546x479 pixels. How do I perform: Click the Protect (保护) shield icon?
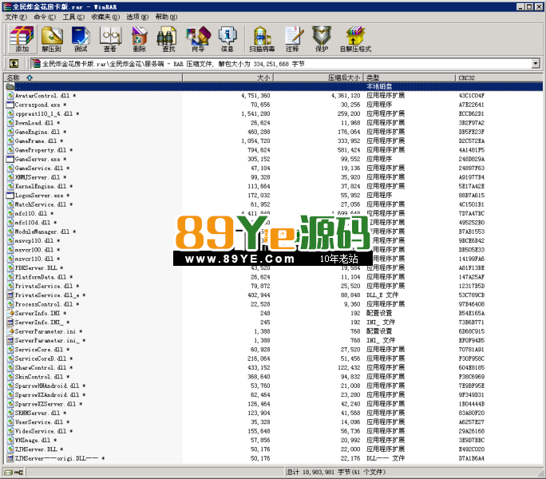click(x=322, y=39)
